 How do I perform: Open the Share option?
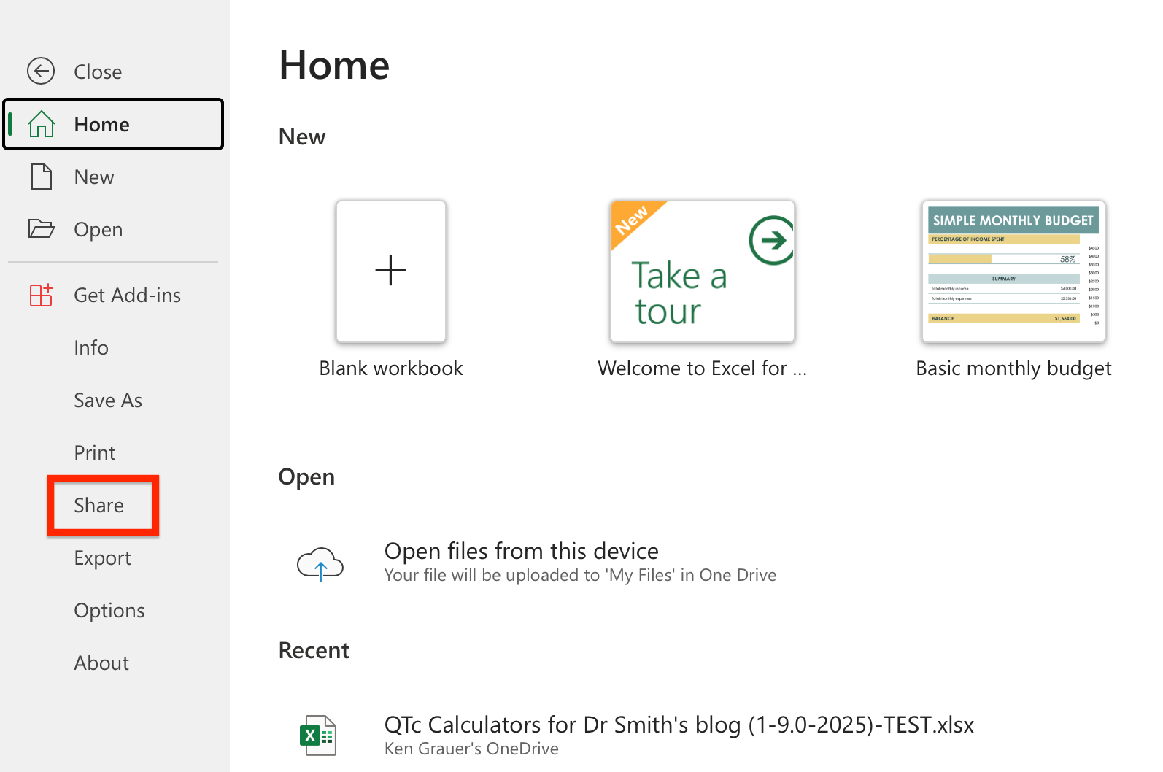click(x=99, y=505)
